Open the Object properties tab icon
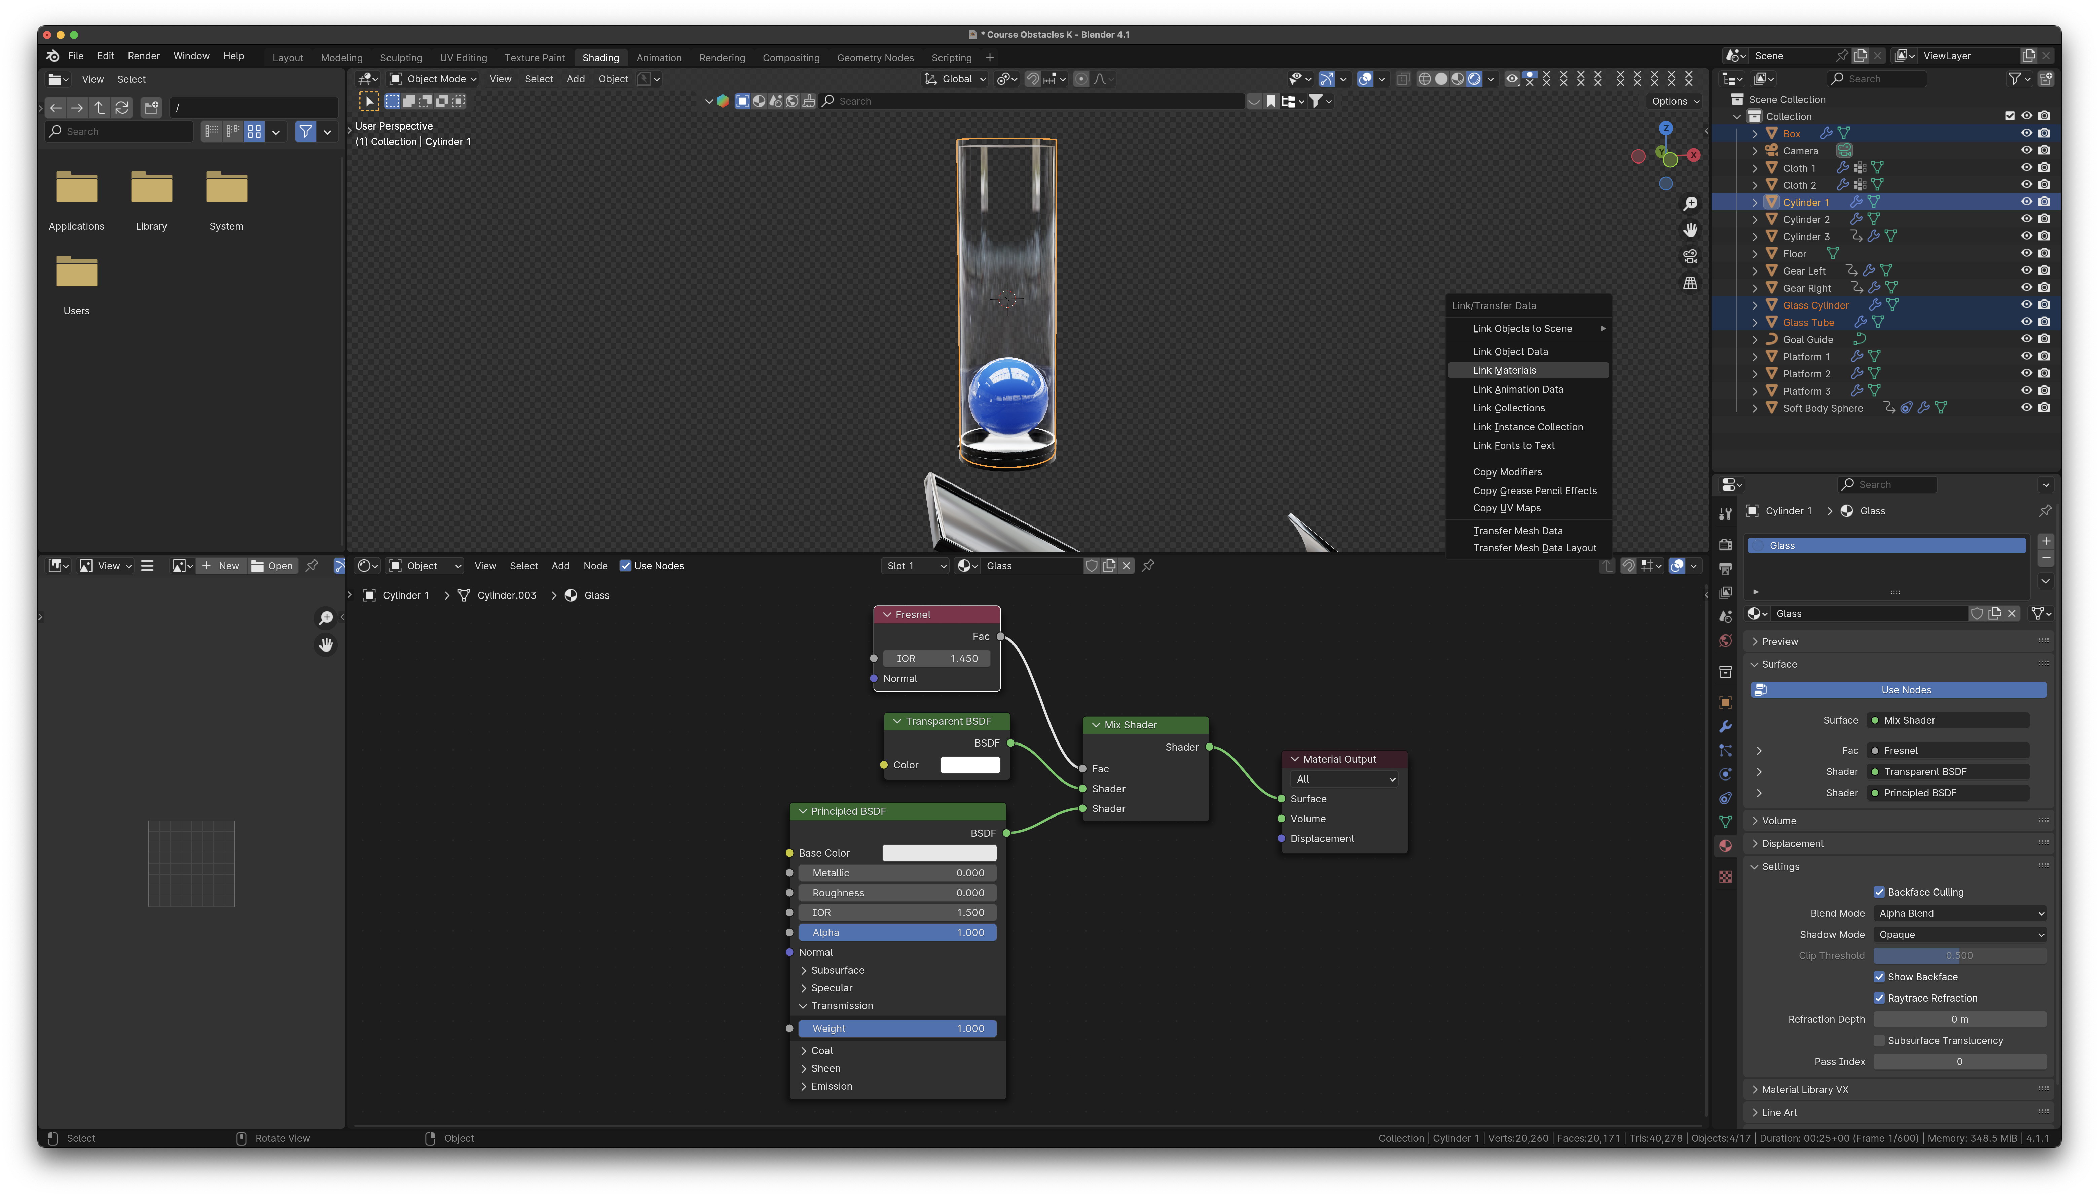 (1725, 703)
